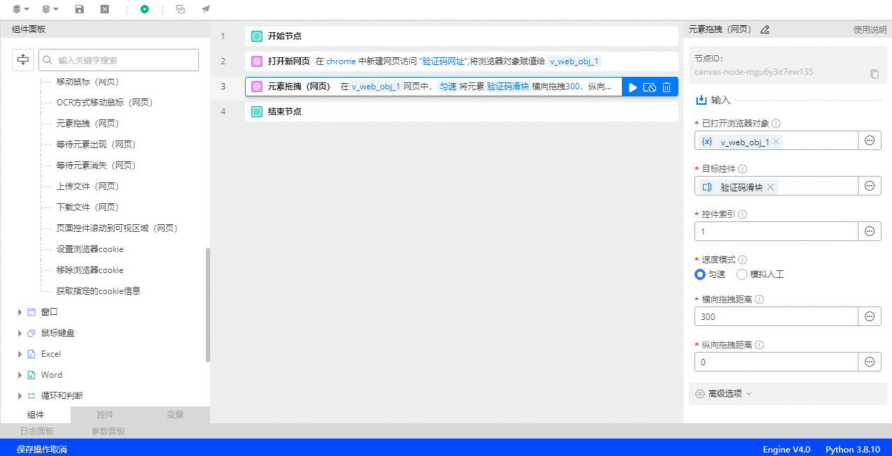Open the second layers dropdown in toolbar
This screenshot has height=456, width=892.
(50, 9)
